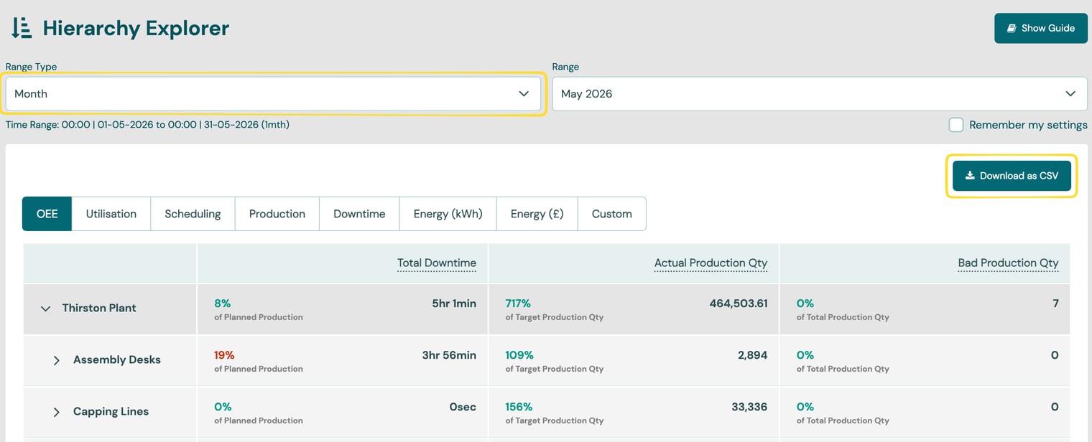Click the 156% target production percentage
Screen dimensions: 1092x442
click(x=519, y=407)
